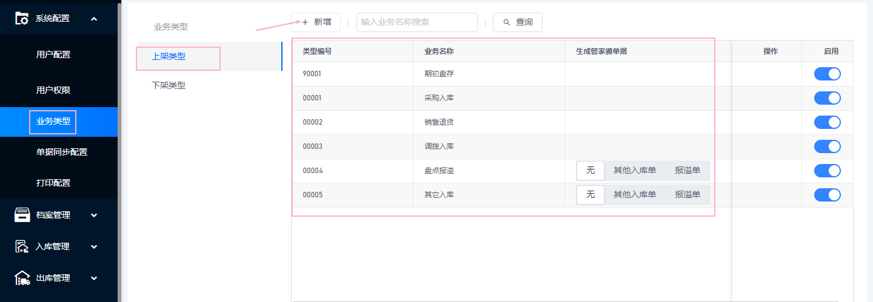Click the 档案管理 drawer icon
The image size is (873, 302).
[x=22, y=215]
